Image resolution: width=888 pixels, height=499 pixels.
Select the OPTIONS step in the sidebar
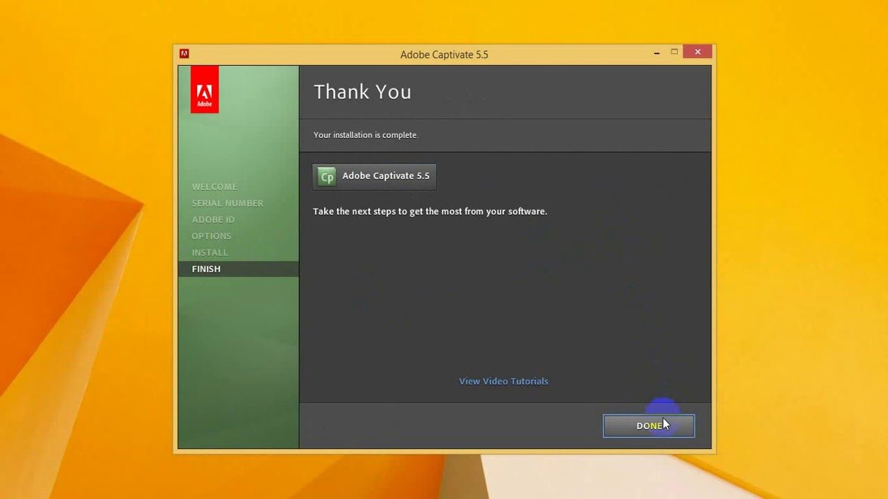coord(211,236)
